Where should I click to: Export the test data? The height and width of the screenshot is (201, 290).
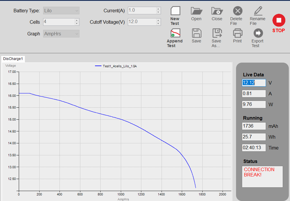coord(258,33)
